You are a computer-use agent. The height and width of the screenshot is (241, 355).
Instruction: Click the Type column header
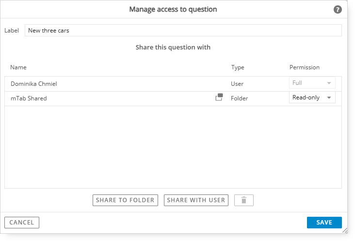click(x=238, y=67)
